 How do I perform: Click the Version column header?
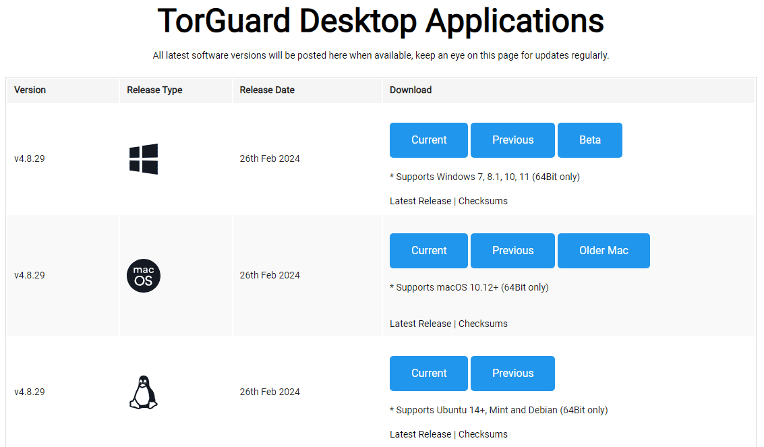coord(30,90)
